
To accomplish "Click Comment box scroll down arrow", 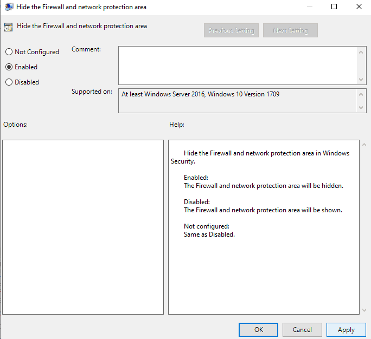I will click(x=361, y=80).
